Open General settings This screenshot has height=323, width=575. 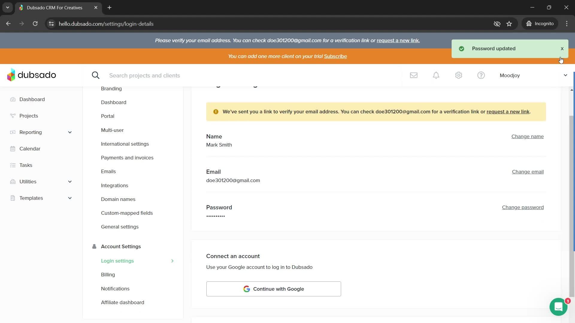[119, 227]
